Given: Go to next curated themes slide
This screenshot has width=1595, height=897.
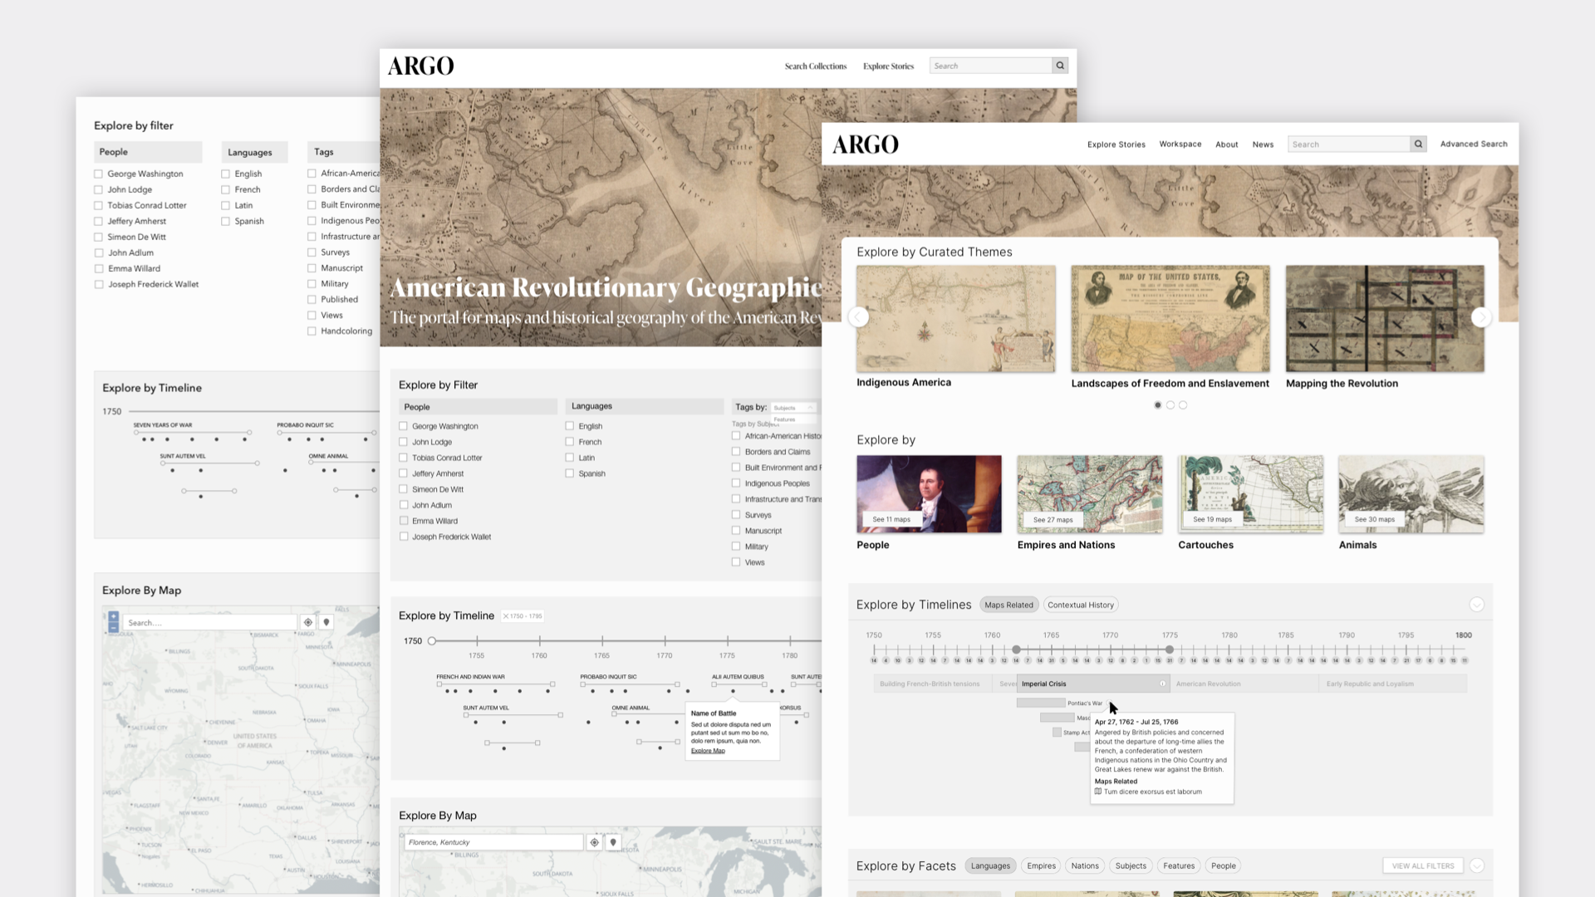Looking at the screenshot, I should (x=1480, y=317).
